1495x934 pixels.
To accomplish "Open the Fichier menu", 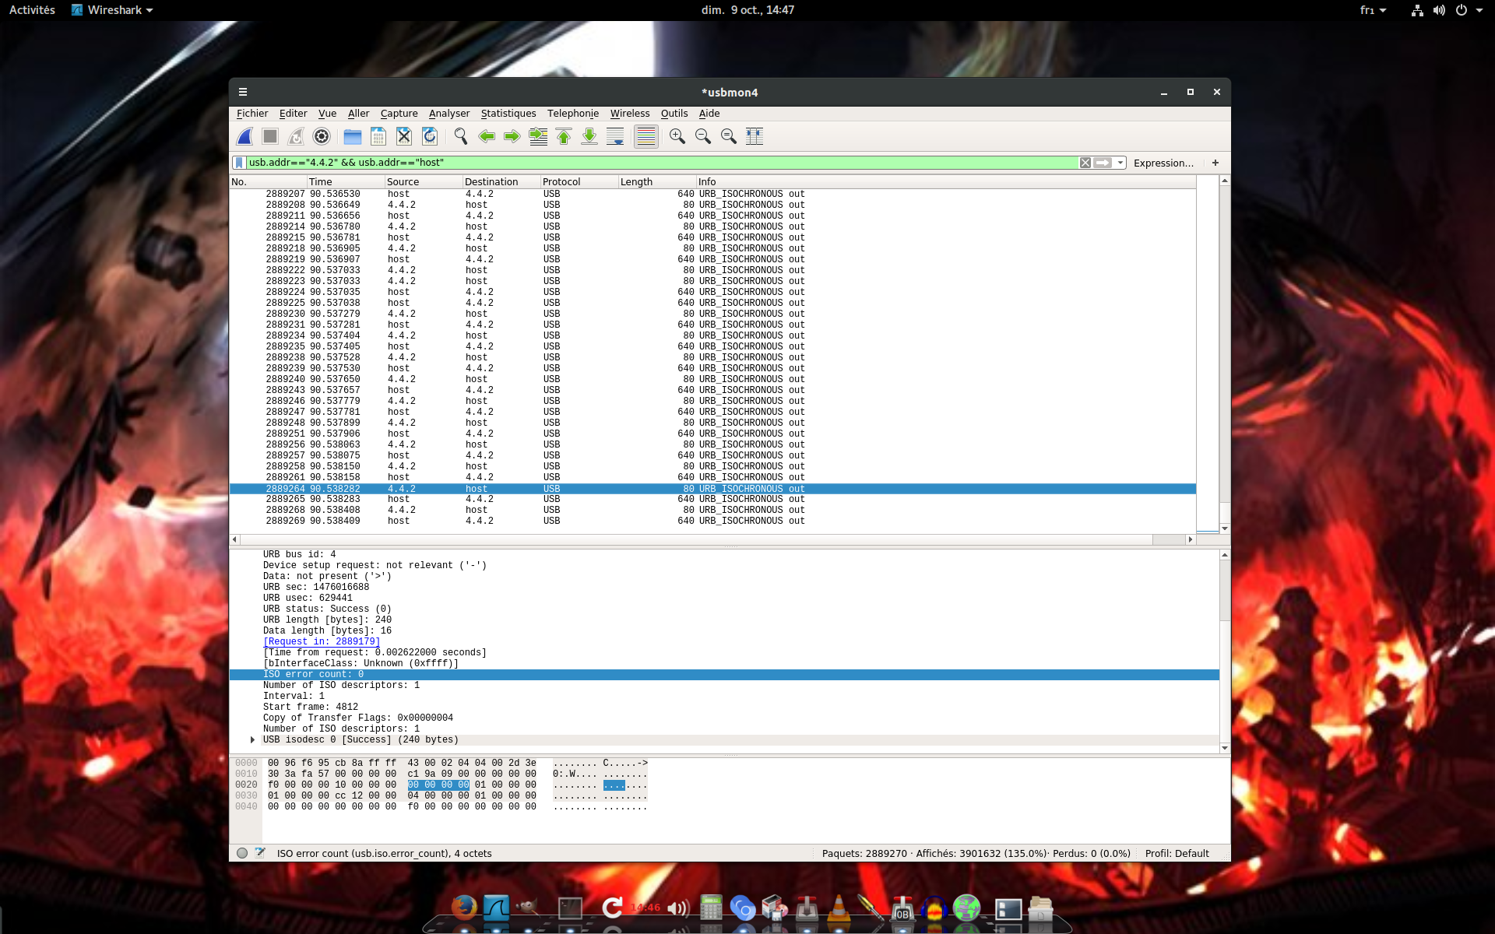I will pyautogui.click(x=252, y=114).
